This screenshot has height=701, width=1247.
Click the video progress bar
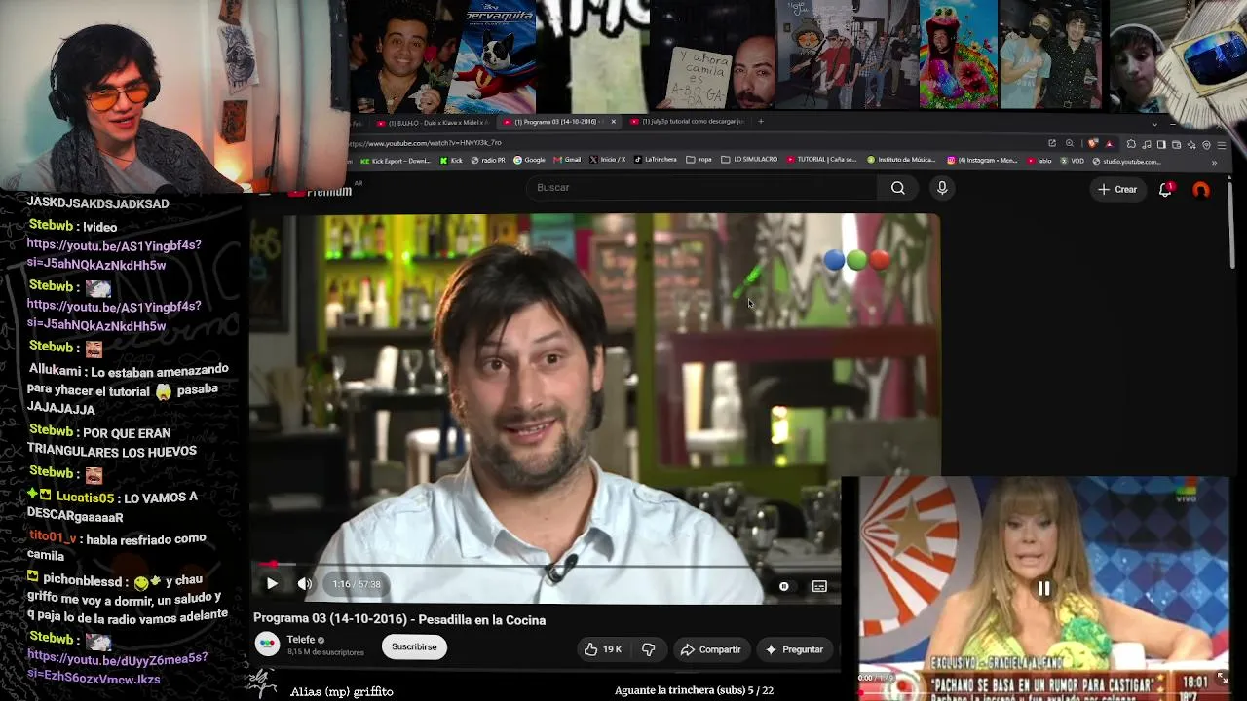pyautogui.click(x=548, y=564)
